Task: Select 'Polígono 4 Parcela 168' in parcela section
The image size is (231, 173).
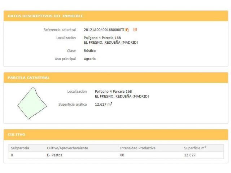Action: [113, 92]
